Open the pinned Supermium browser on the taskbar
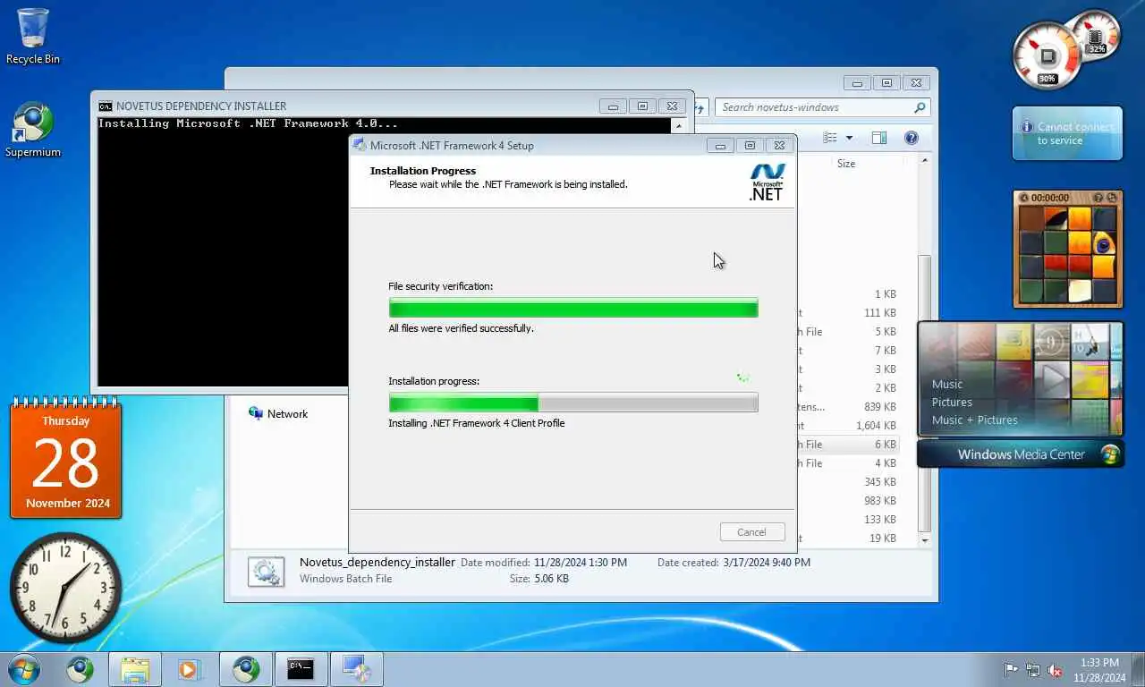1145x687 pixels. 80,669
